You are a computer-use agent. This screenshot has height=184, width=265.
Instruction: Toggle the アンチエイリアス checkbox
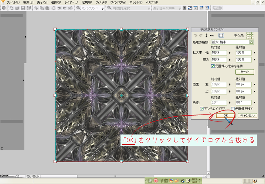(202, 109)
